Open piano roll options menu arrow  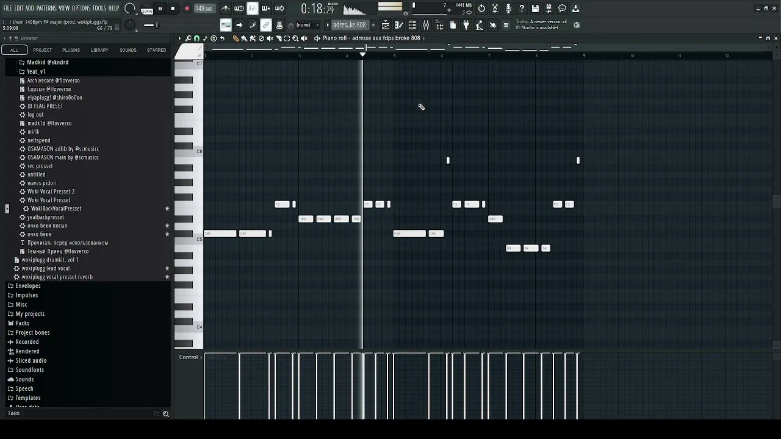click(x=179, y=38)
